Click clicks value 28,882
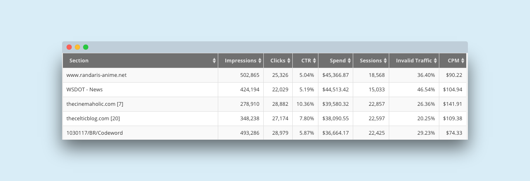 point(280,104)
